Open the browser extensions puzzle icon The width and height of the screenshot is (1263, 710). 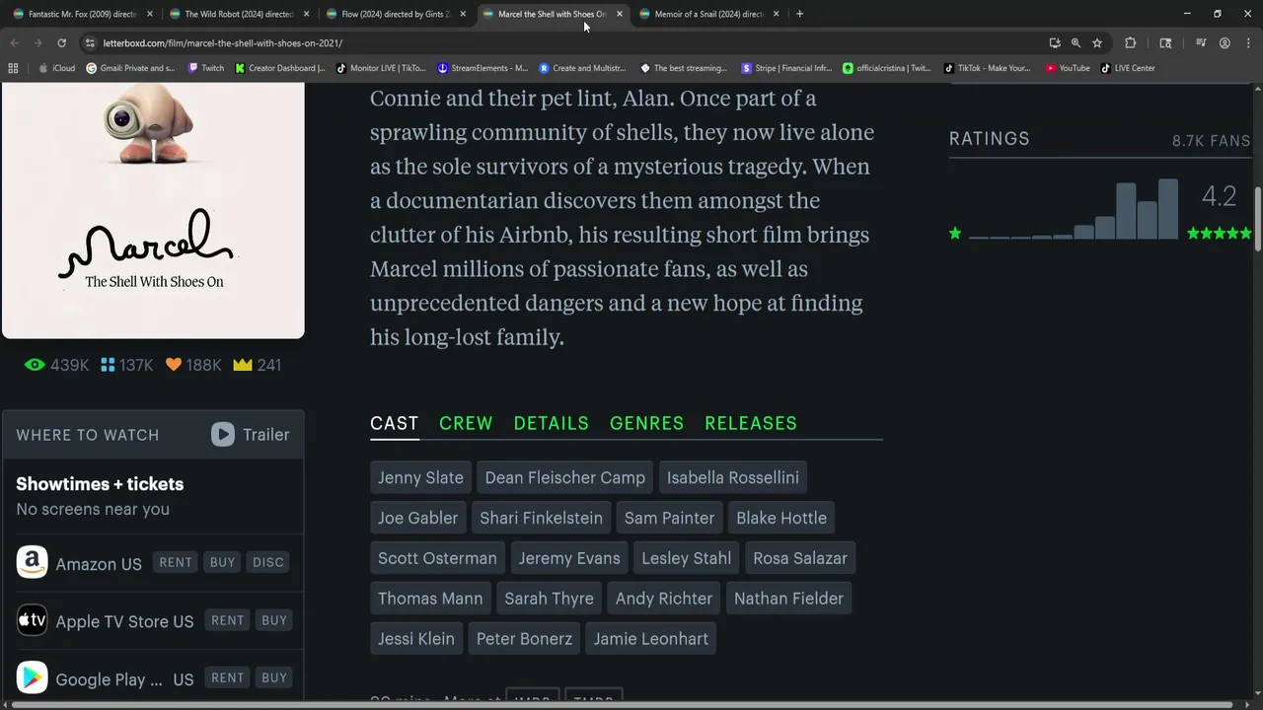point(1131,43)
